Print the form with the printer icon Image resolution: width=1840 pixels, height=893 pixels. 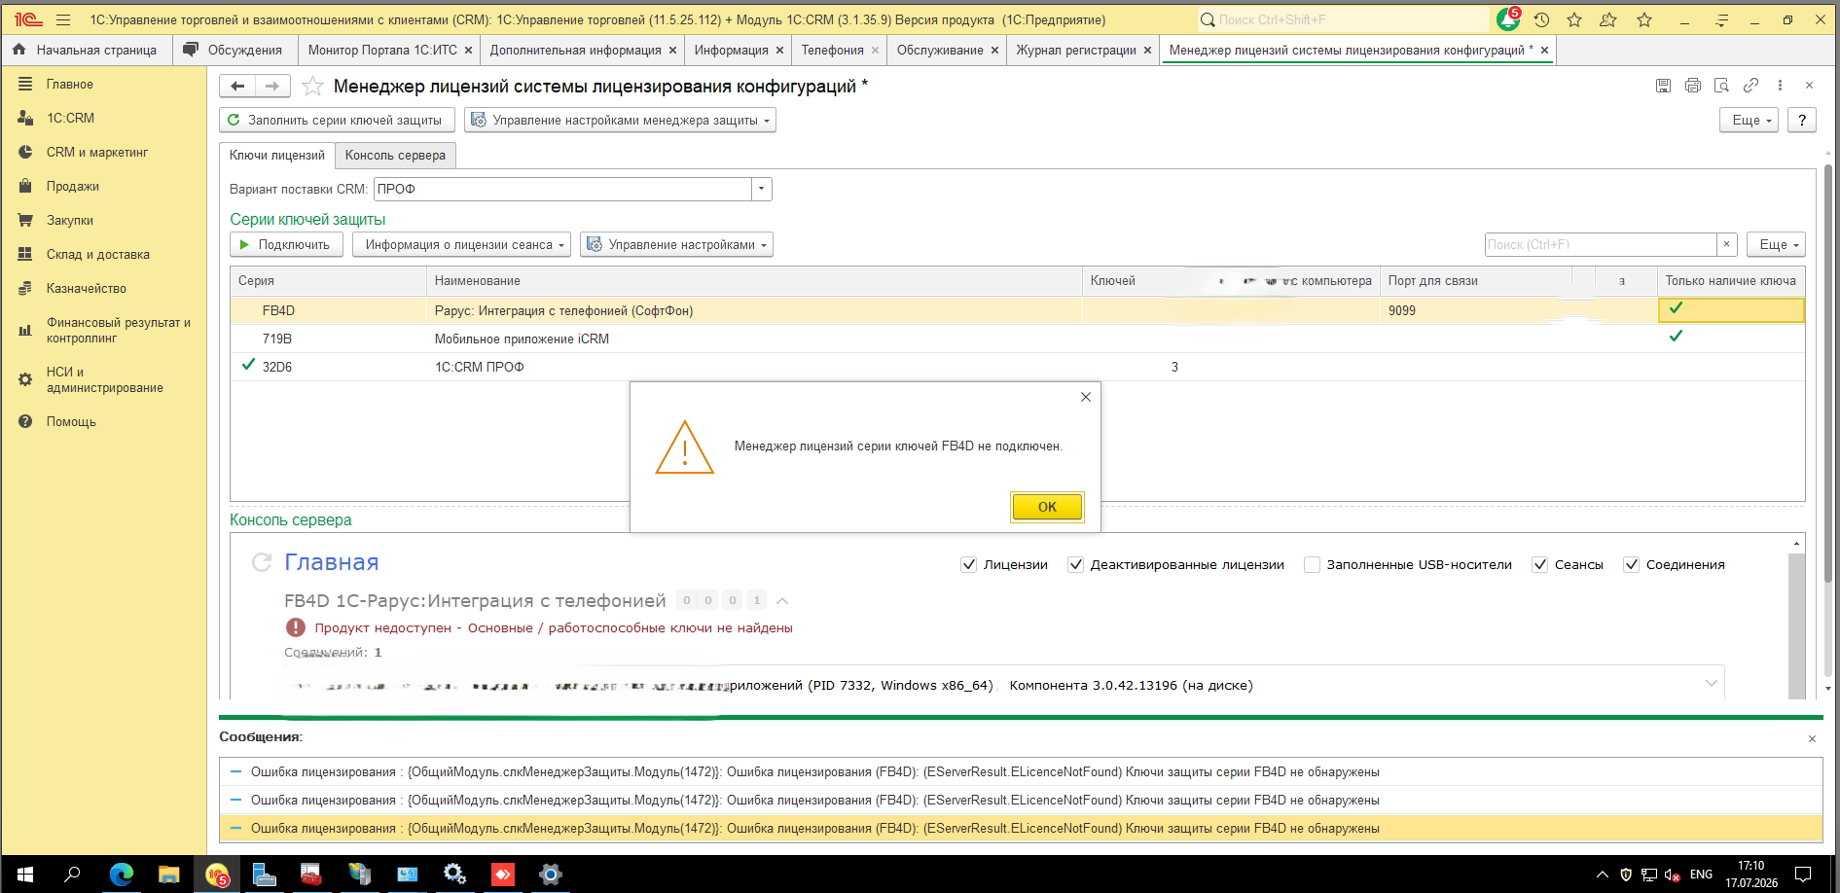pyautogui.click(x=1693, y=86)
